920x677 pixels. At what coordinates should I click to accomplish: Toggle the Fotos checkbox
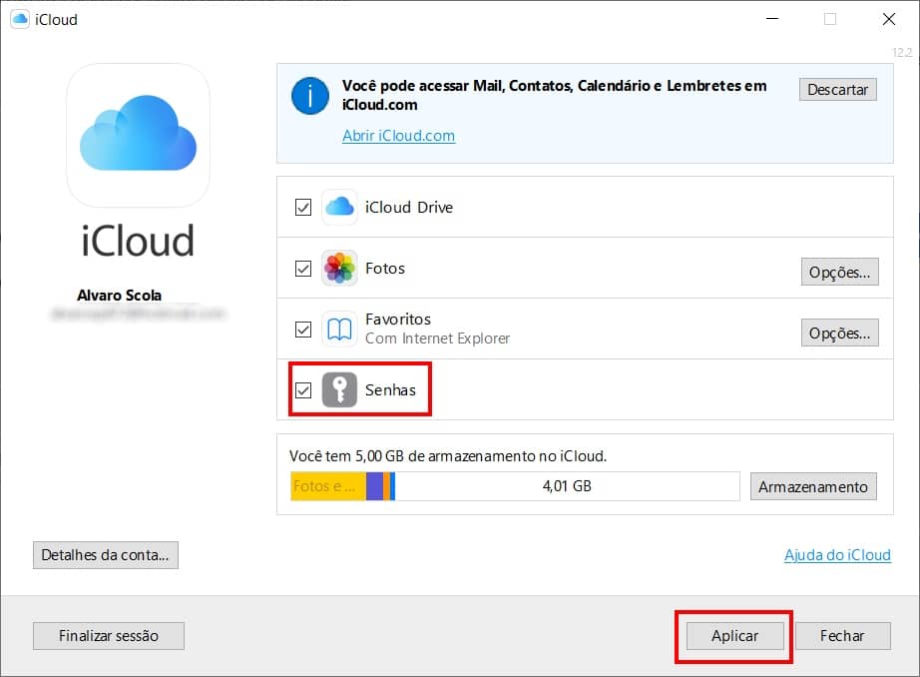302,269
